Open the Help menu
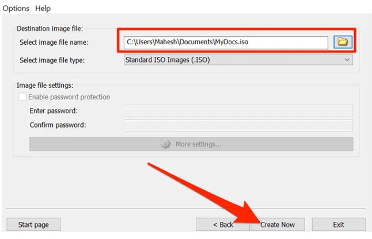 pos(43,9)
